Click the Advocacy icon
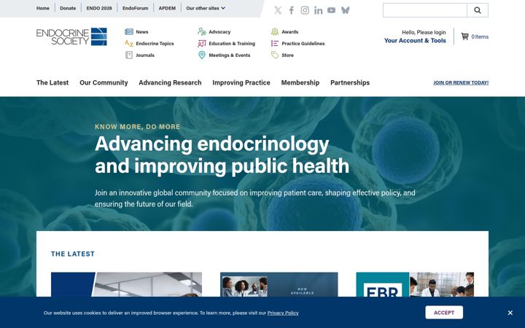This screenshot has height=328, width=525. pos(202,32)
